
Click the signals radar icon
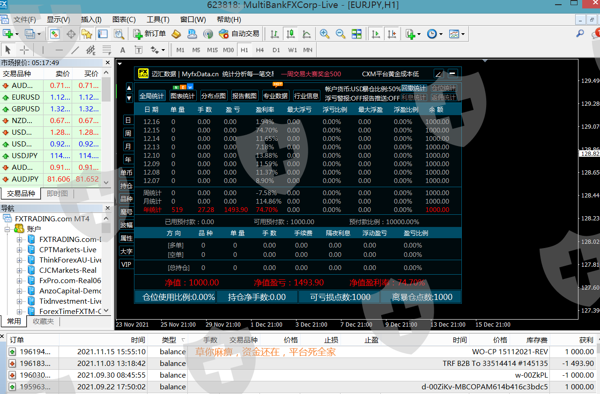208,34
